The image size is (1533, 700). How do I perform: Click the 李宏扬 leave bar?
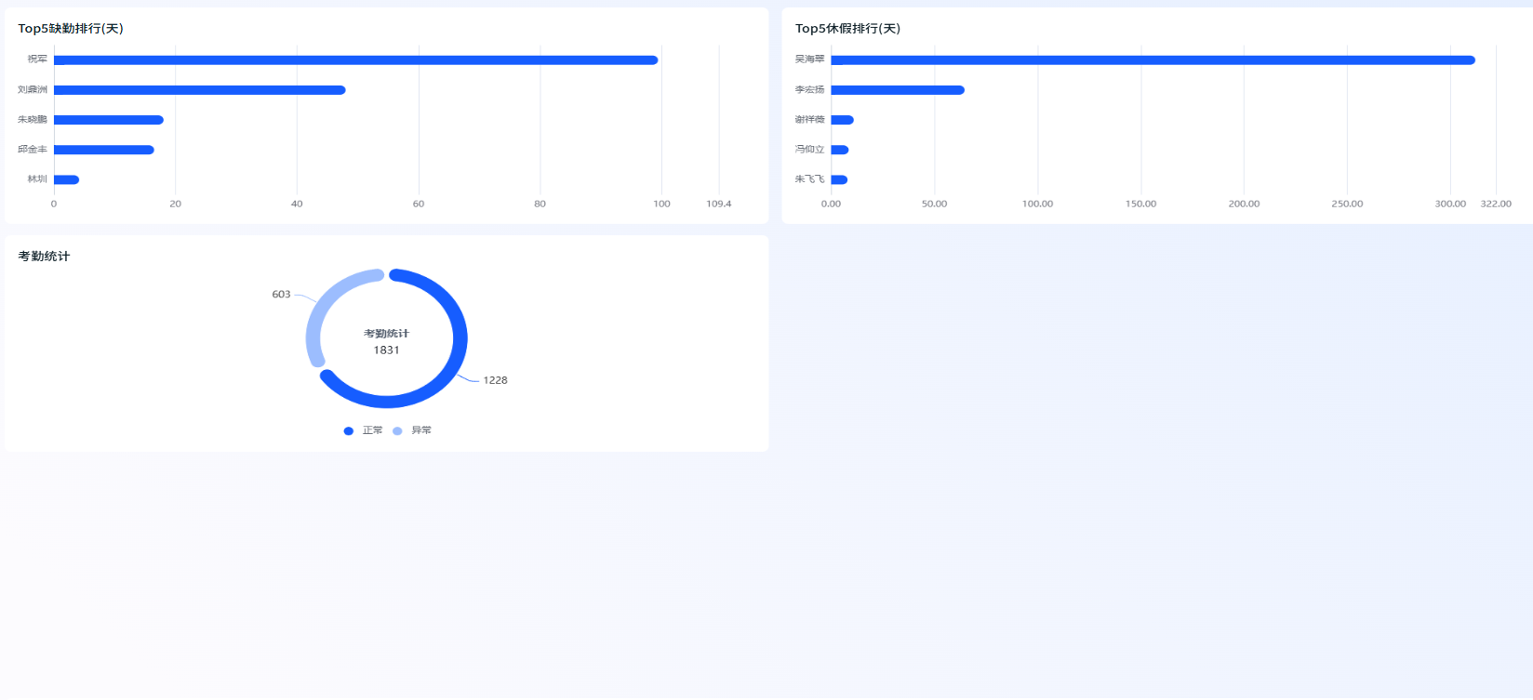click(898, 90)
